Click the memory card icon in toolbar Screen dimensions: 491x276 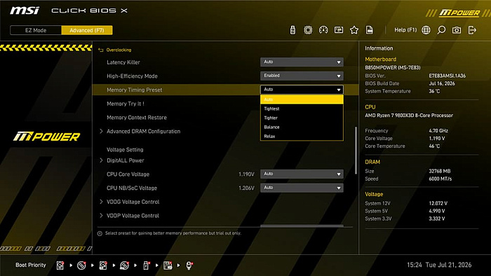point(339,30)
